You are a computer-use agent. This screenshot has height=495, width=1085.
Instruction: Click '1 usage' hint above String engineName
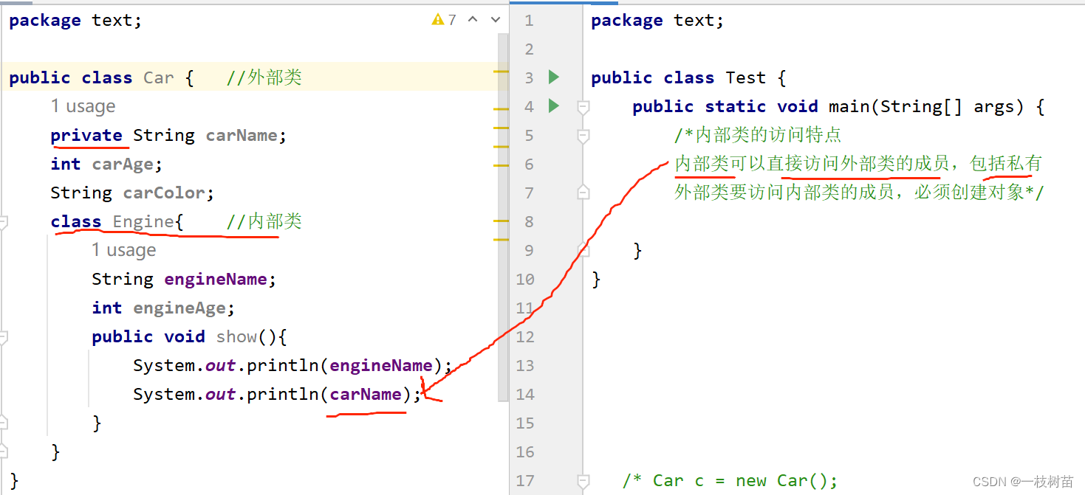point(123,250)
